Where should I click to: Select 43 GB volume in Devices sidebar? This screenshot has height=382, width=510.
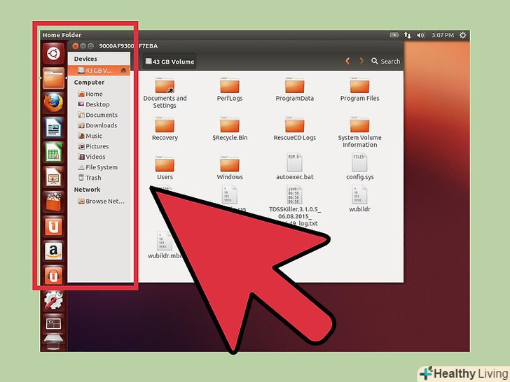click(99, 70)
